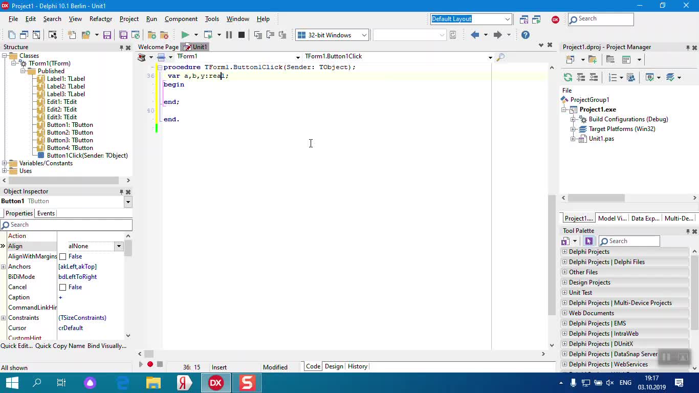The height and width of the screenshot is (393, 699).
Task: Select Edit2: TEdit in Structure tree
Action: pyautogui.click(x=62, y=110)
